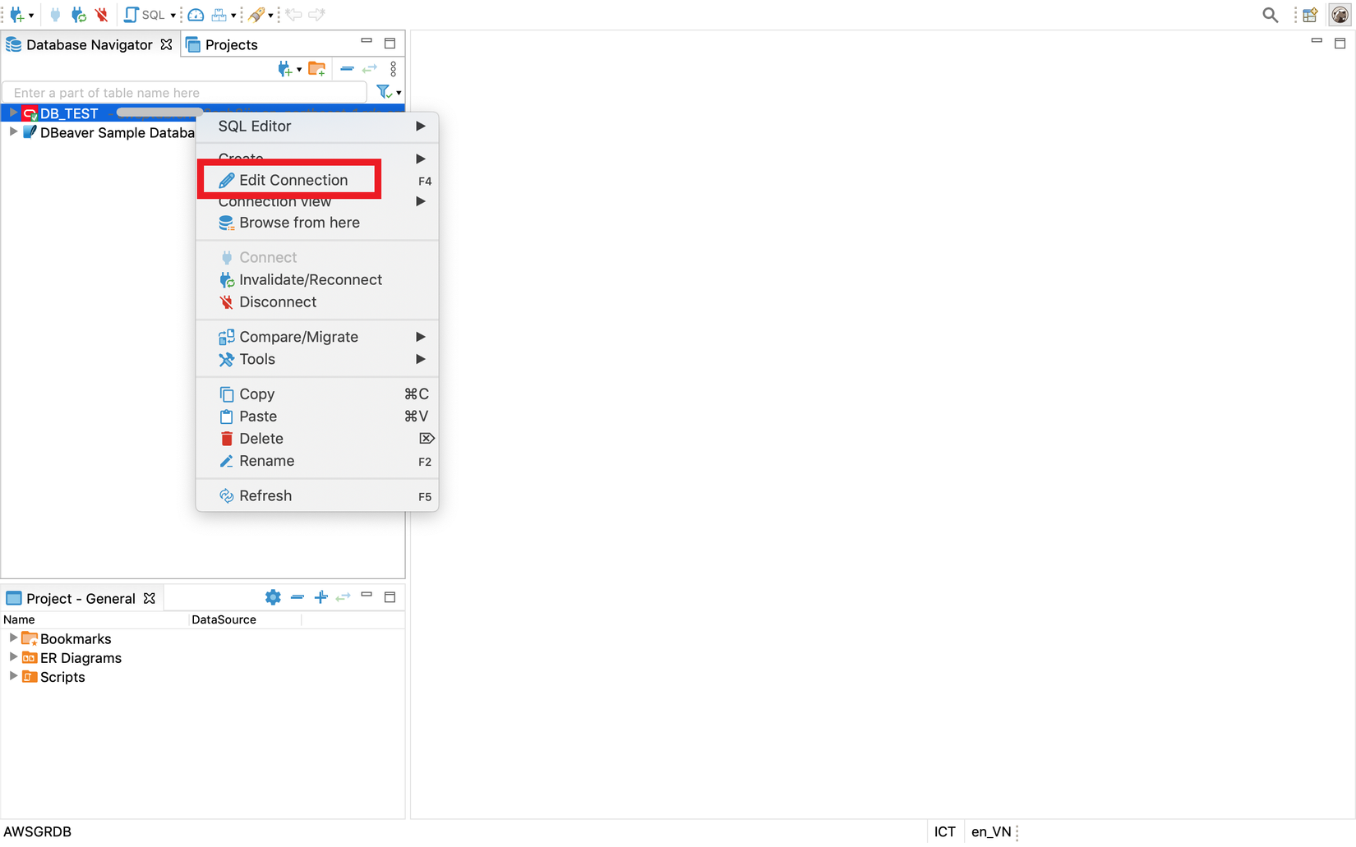
Task: Click Invalidate/Reconnect in the context menu
Action: 317,279
